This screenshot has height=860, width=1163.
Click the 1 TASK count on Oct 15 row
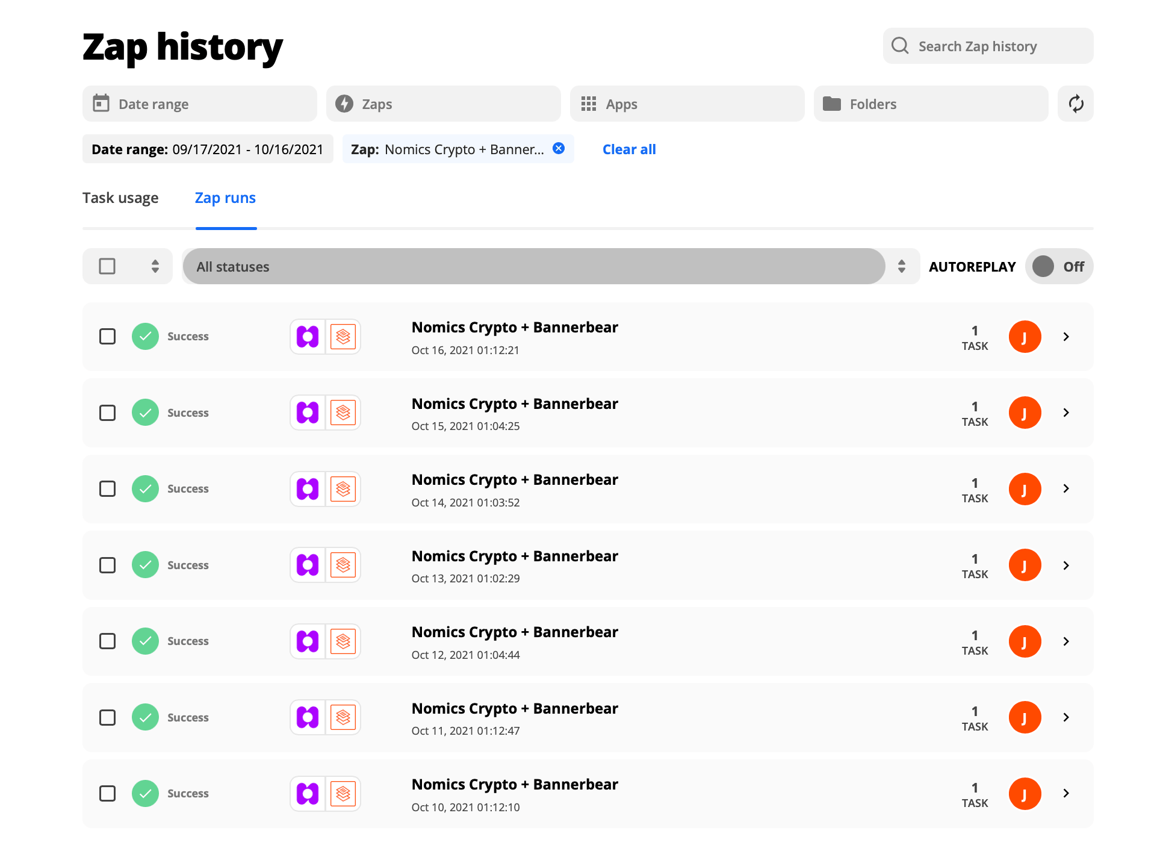tap(975, 414)
